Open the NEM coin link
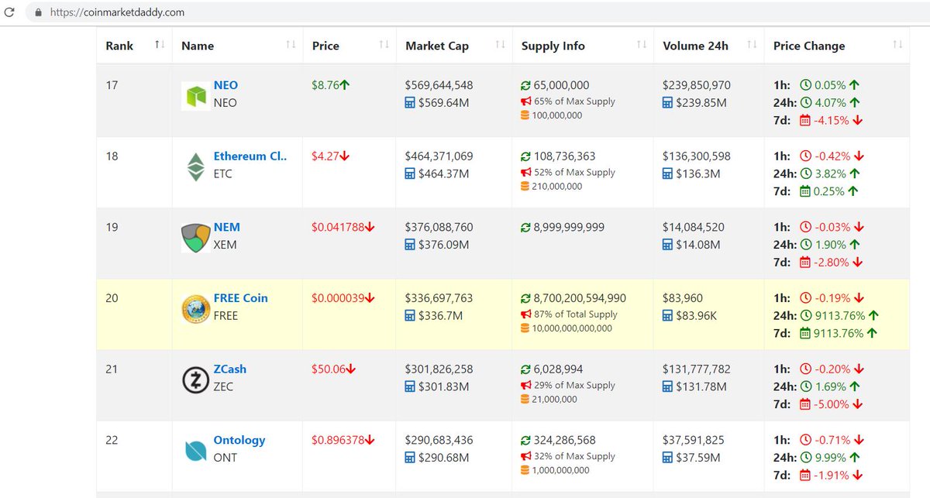This screenshot has width=930, height=498. (x=227, y=227)
